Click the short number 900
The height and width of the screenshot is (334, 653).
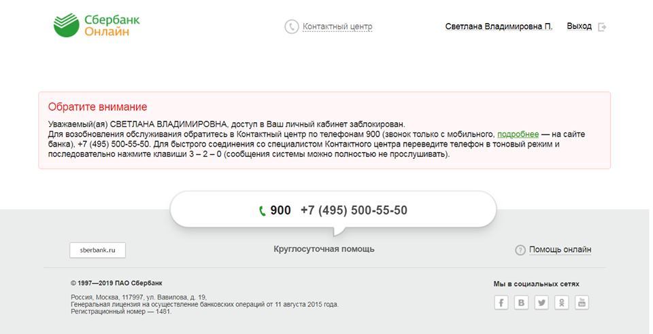[x=280, y=210]
